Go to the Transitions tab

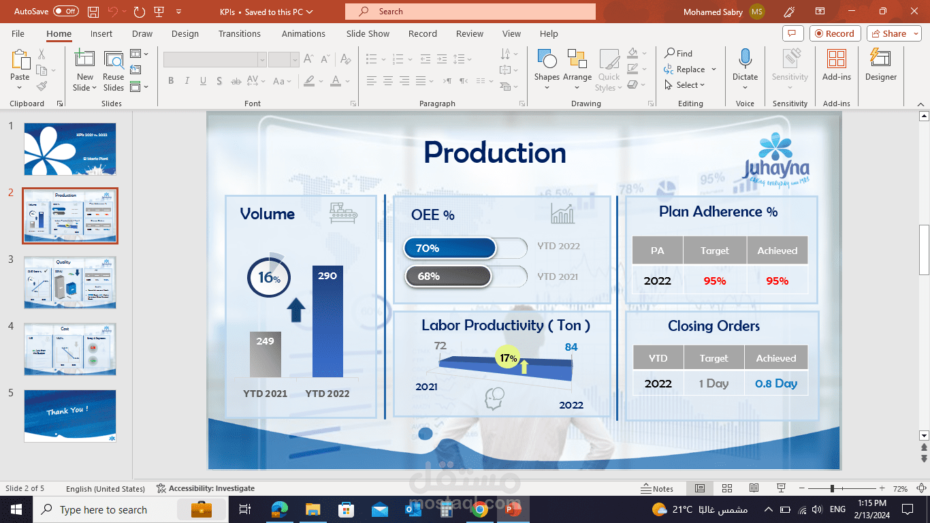pyautogui.click(x=240, y=33)
